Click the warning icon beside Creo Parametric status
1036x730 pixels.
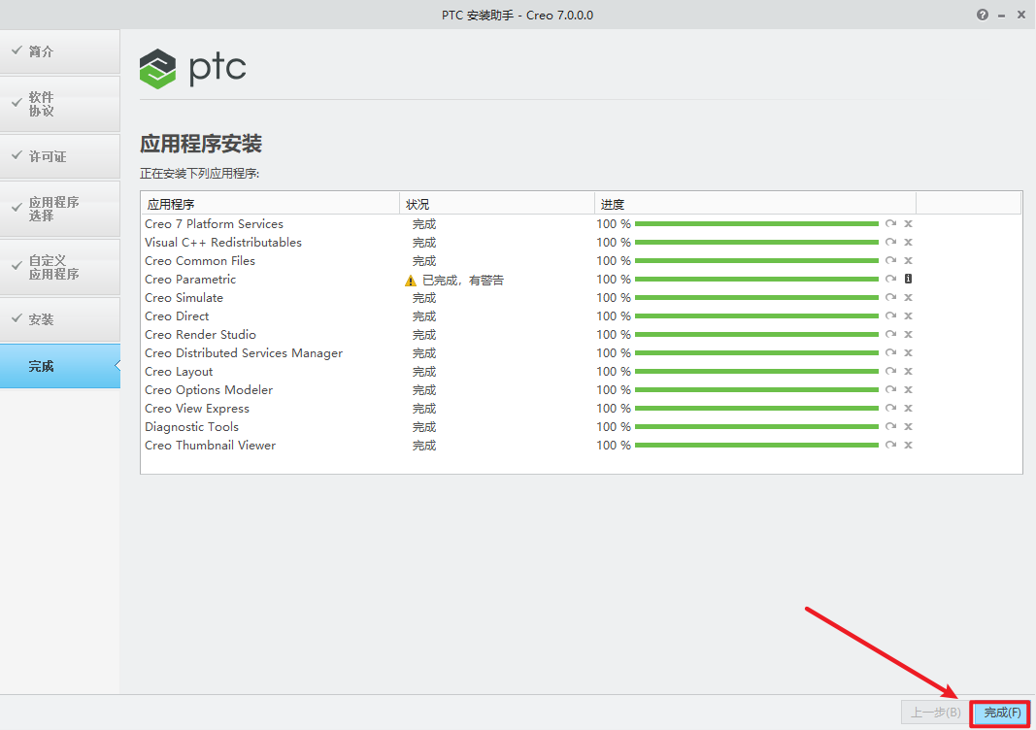411,281
